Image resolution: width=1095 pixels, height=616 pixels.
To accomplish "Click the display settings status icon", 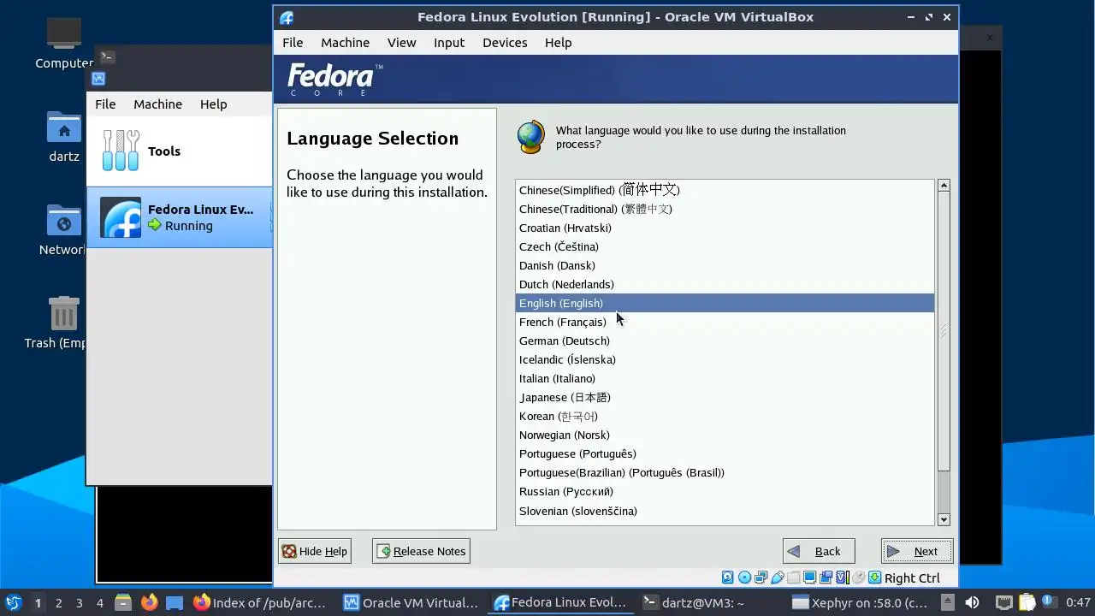I will tap(809, 577).
